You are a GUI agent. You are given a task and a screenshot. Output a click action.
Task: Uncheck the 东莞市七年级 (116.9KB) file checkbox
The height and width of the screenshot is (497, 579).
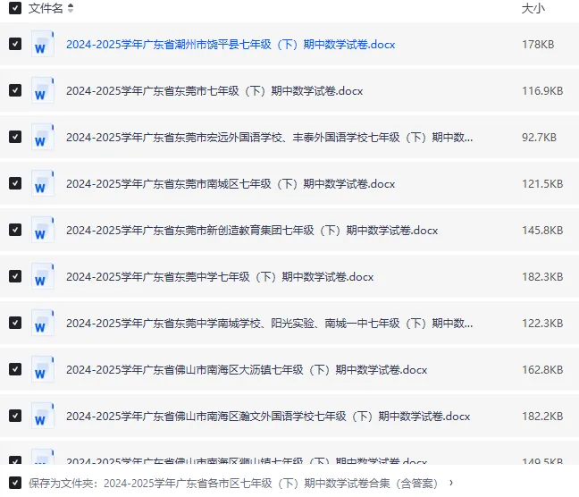[x=15, y=90]
